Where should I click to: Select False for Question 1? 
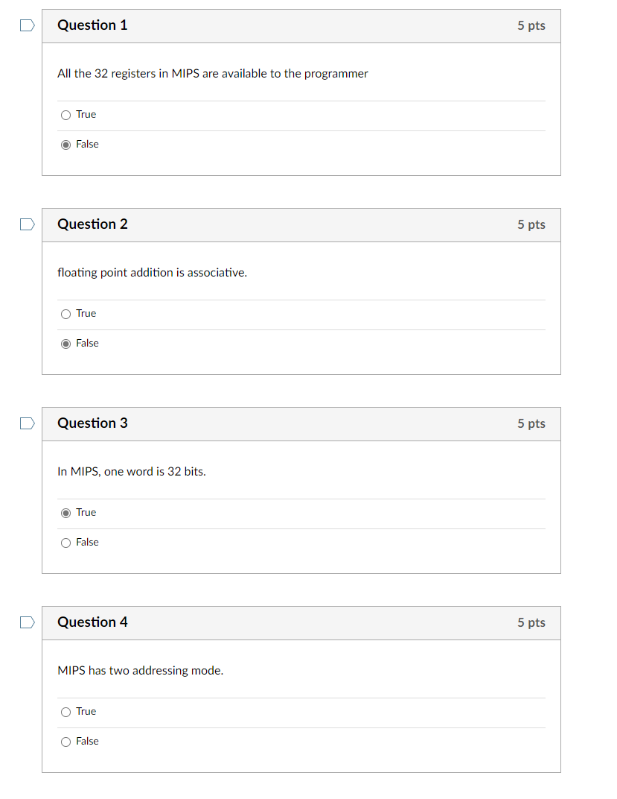pyautogui.click(x=65, y=144)
